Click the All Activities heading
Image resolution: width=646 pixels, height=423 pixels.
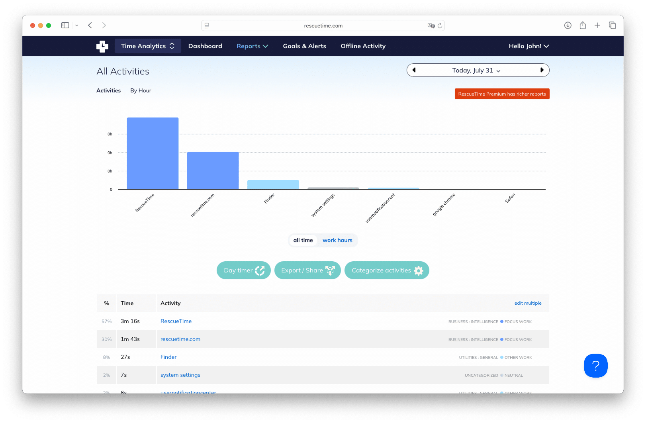(123, 71)
